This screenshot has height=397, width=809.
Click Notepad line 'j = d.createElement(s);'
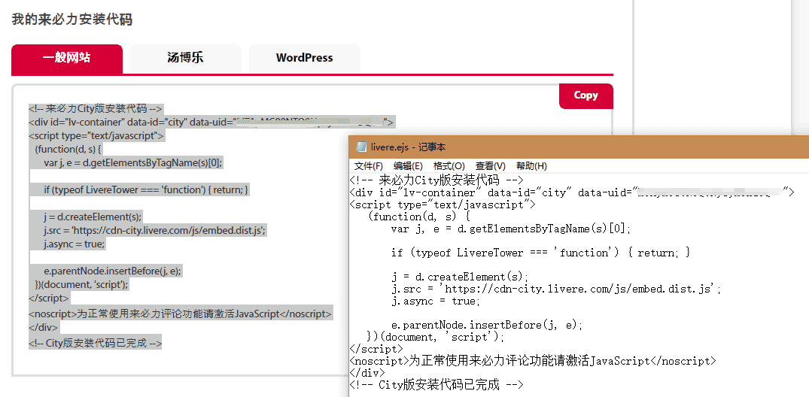click(x=461, y=277)
